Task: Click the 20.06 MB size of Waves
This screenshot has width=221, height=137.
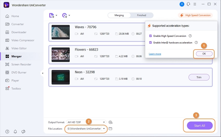Action: pos(124,34)
